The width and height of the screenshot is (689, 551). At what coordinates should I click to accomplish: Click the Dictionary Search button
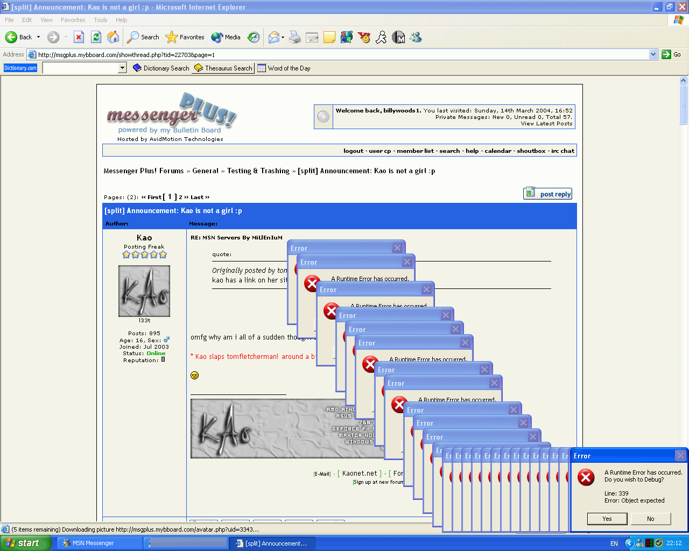[161, 68]
